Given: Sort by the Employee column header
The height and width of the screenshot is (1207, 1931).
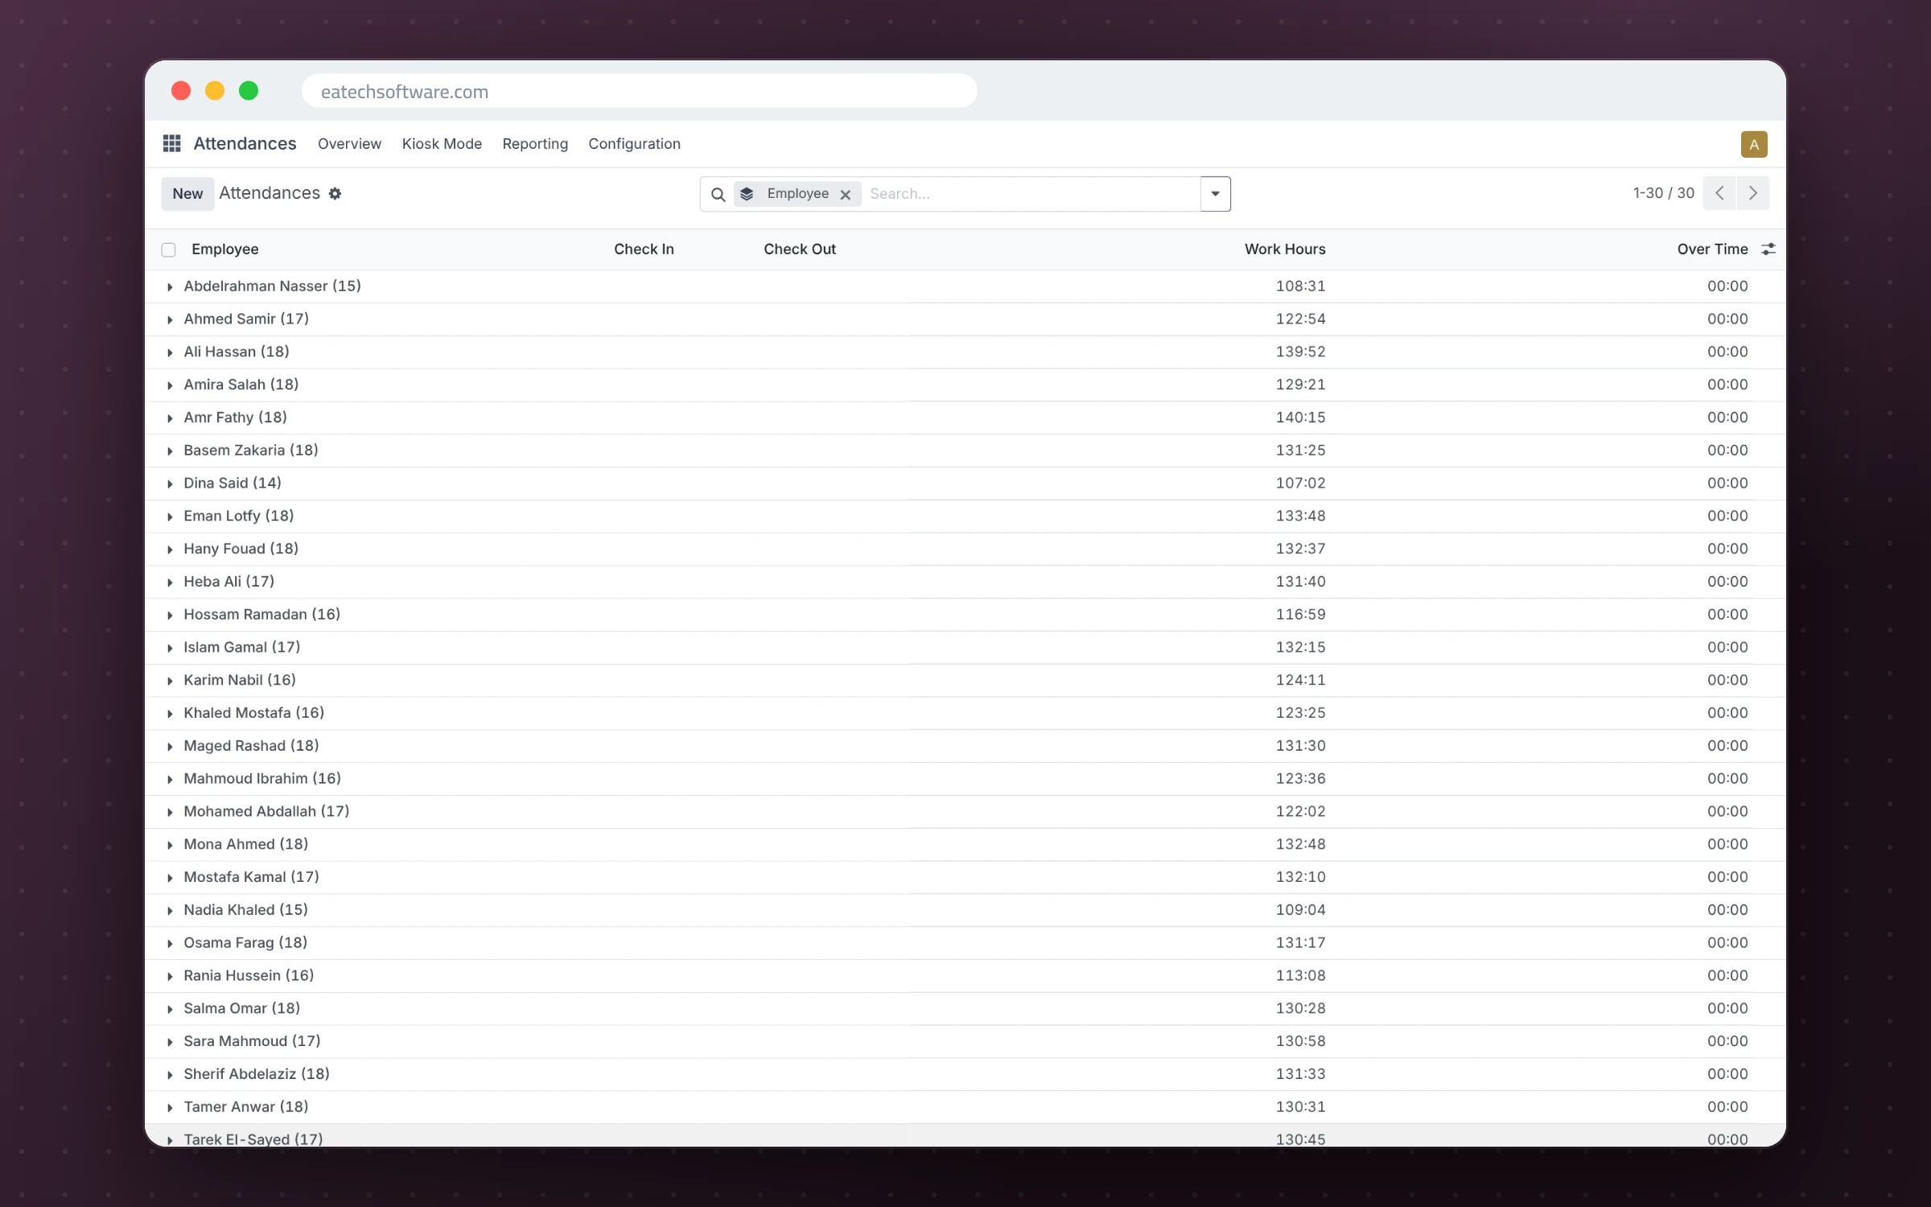Looking at the screenshot, I should point(225,249).
